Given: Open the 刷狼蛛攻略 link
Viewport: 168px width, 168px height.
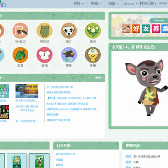Looking at the screenshot, I should pyautogui.click(x=52, y=115).
